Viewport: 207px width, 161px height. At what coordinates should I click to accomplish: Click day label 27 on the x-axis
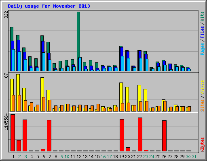click(170, 157)
